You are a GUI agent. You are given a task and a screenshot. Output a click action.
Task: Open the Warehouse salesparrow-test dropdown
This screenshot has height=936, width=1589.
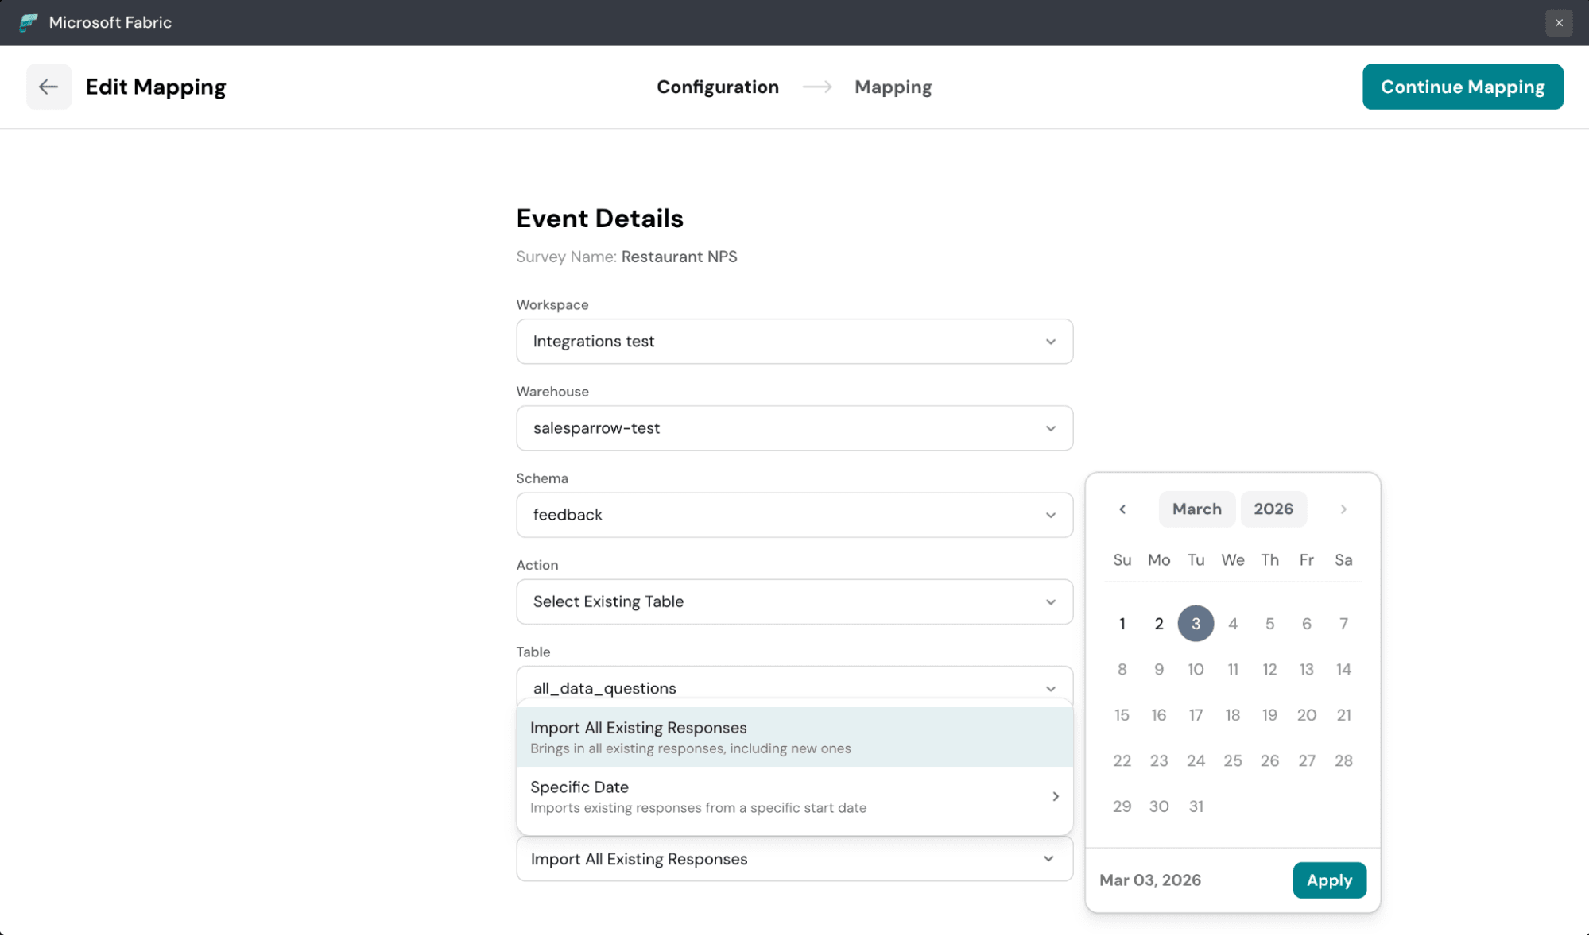(x=794, y=428)
